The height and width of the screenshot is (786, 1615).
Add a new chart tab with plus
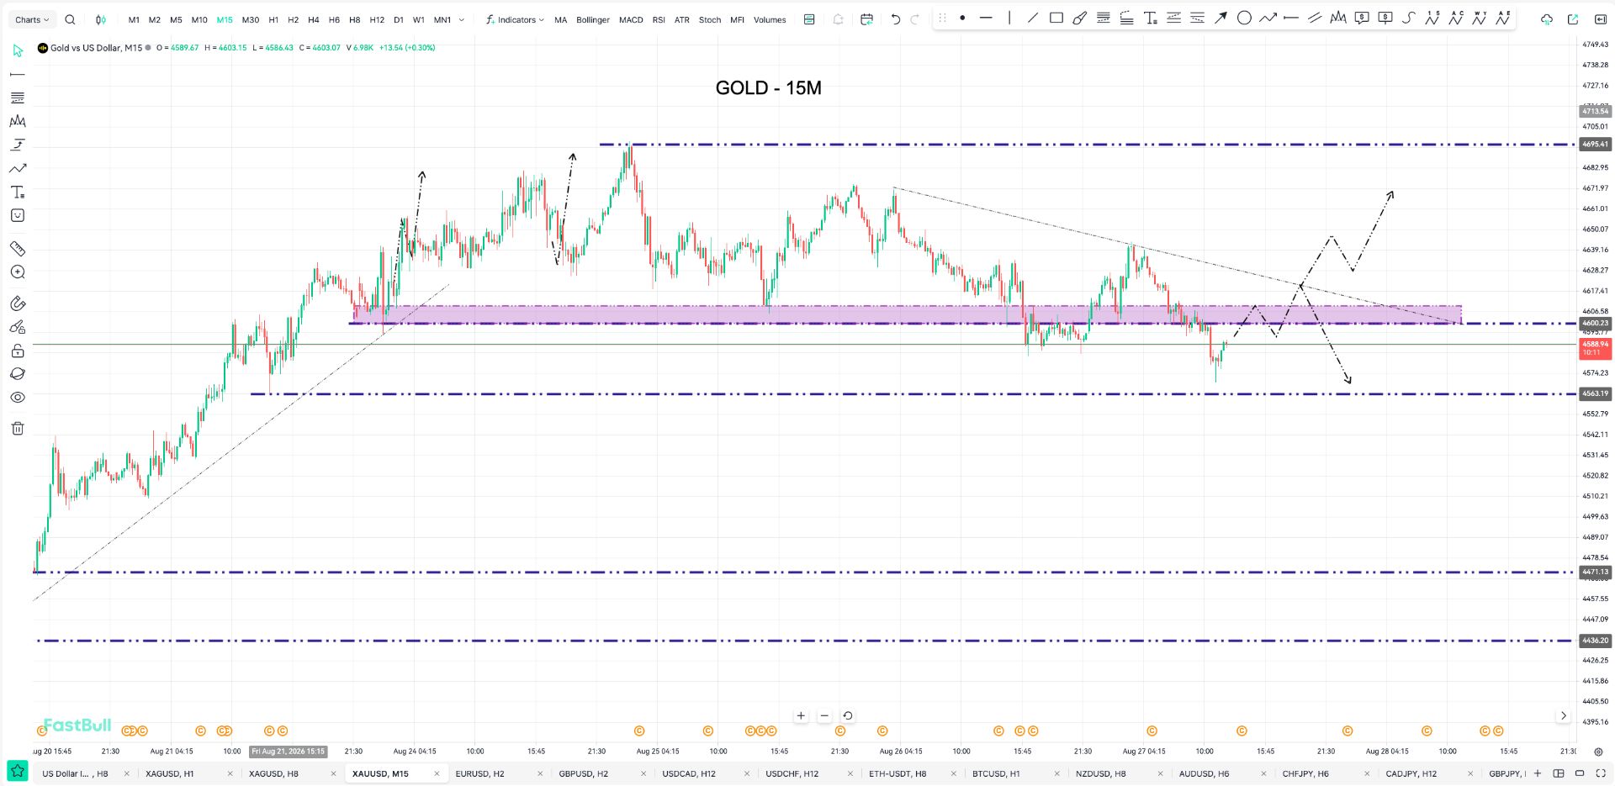(1538, 773)
